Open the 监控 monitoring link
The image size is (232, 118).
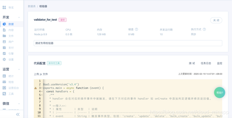tap(219, 63)
